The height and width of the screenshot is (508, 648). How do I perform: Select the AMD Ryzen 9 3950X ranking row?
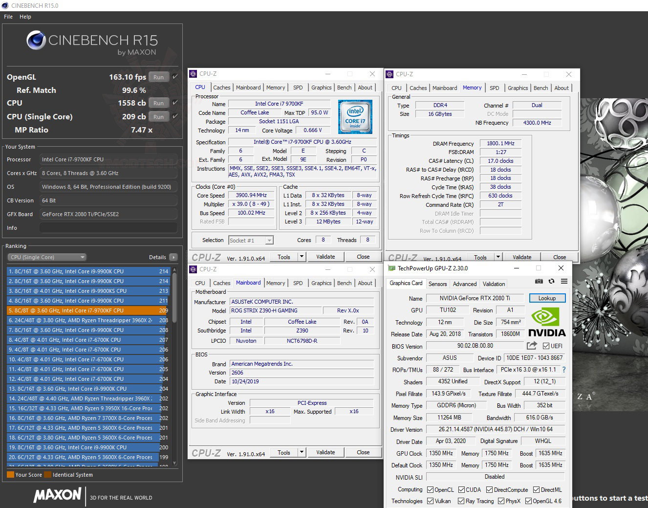88,408
